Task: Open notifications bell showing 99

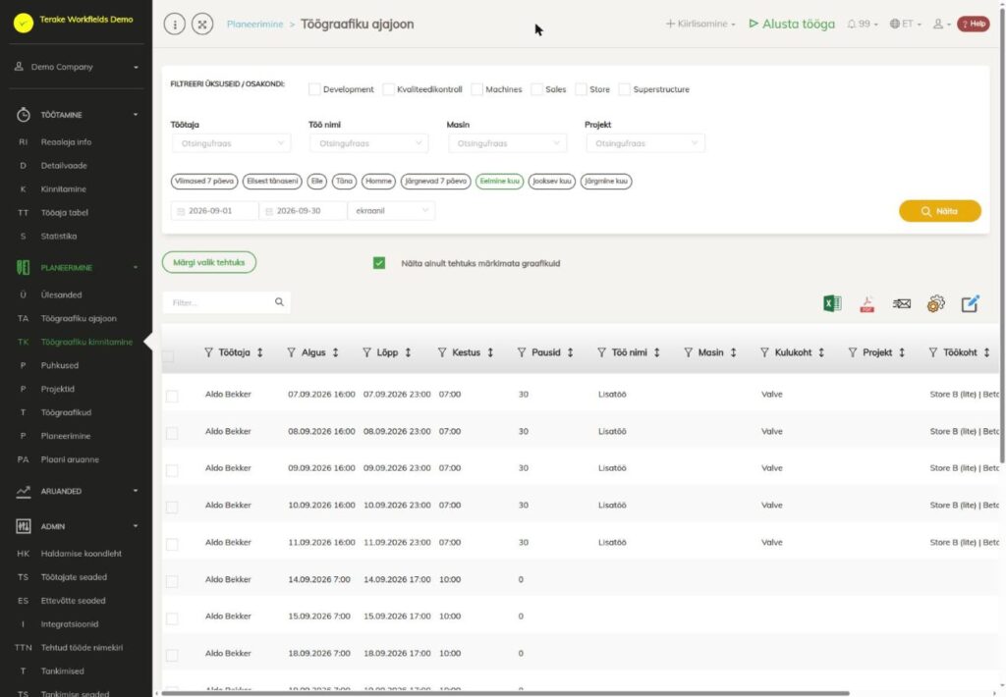Action: 862,24
